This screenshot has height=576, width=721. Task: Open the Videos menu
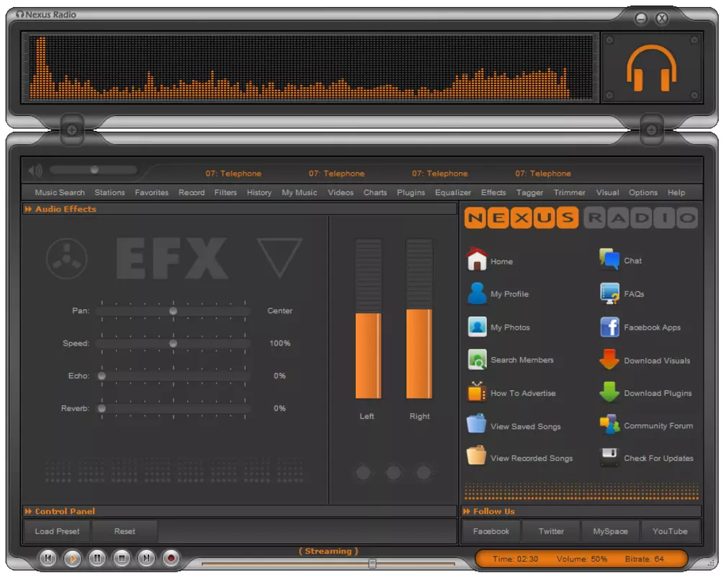click(340, 193)
